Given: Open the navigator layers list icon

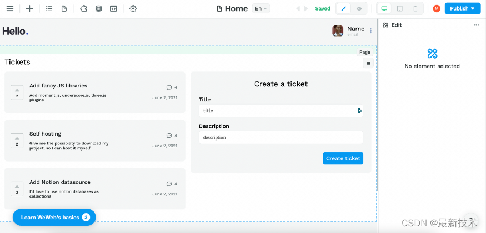Looking at the screenshot, I should [x=49, y=8].
